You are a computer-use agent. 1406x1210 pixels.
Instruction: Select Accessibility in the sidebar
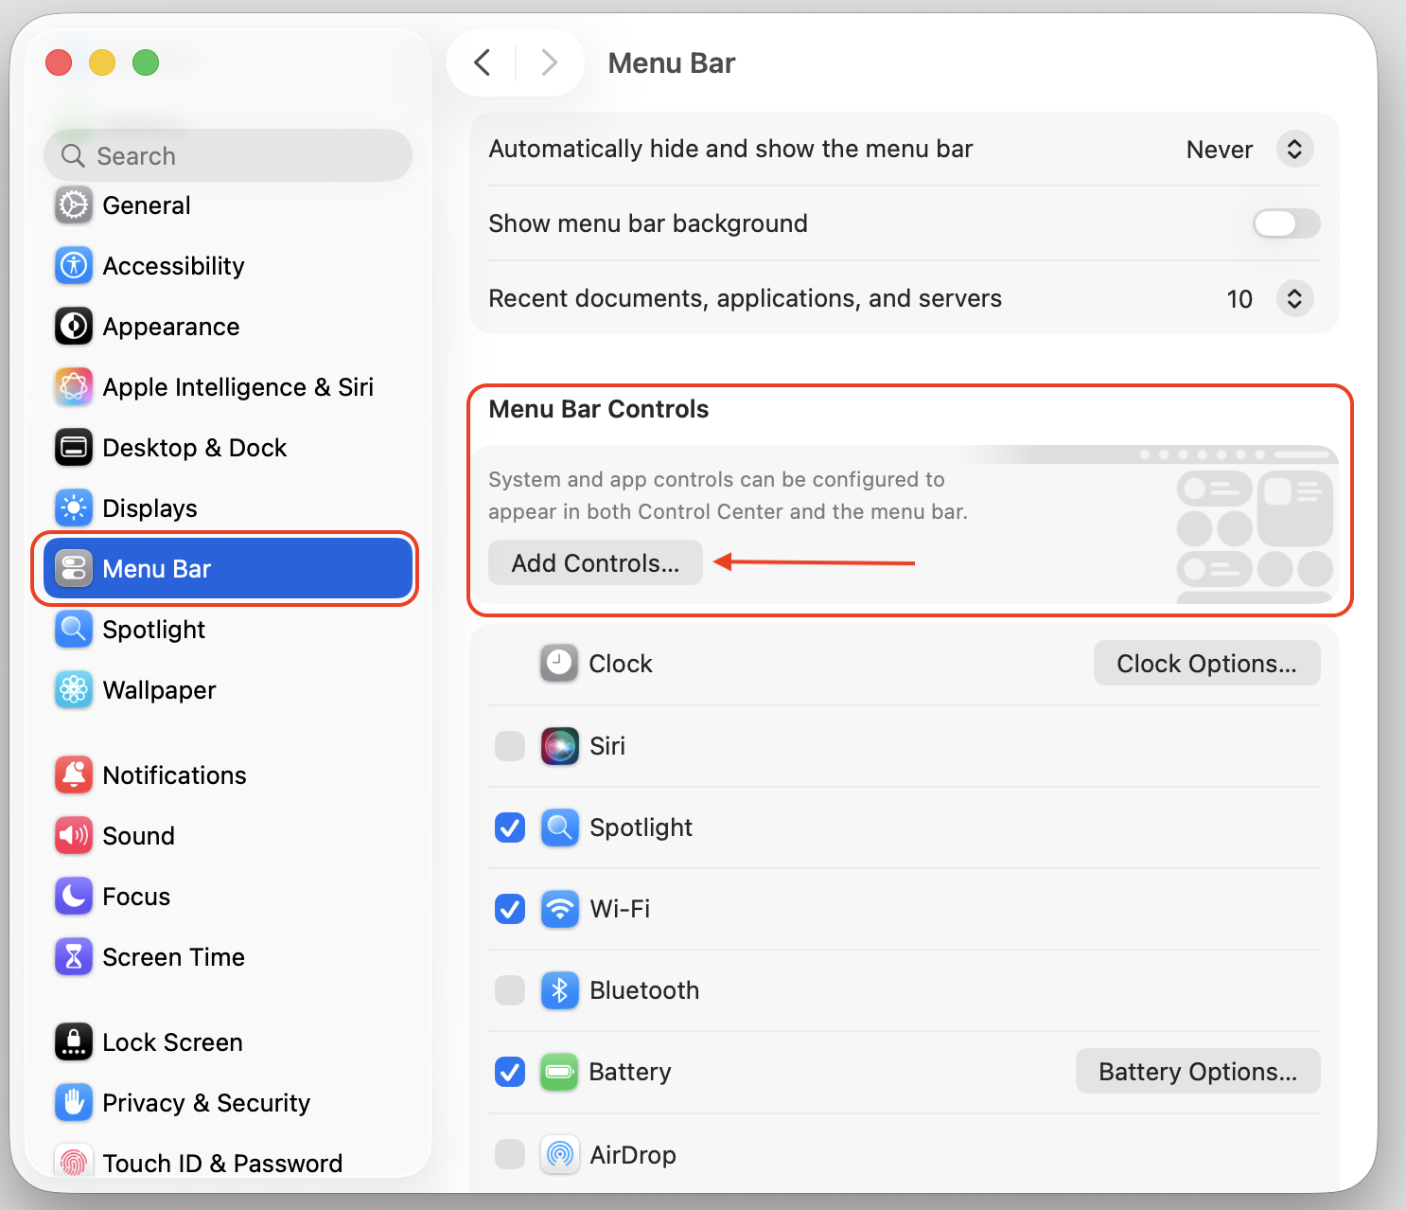point(228,266)
